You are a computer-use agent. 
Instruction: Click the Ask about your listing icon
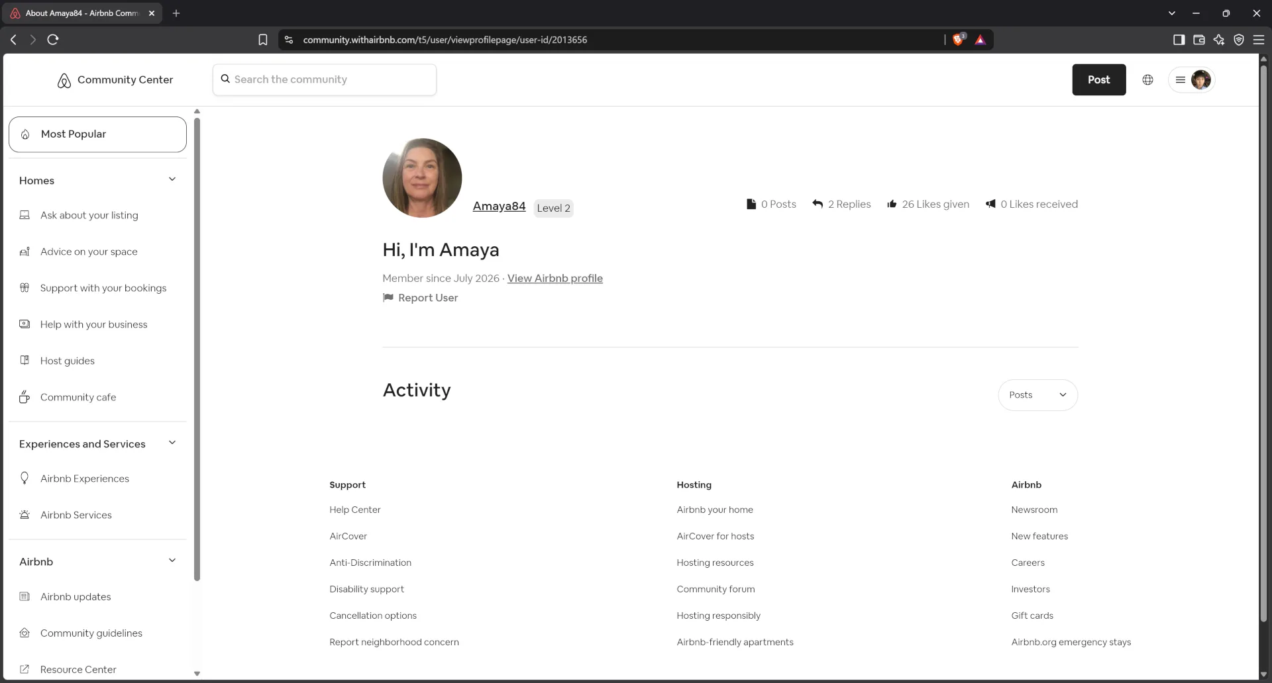coord(25,215)
